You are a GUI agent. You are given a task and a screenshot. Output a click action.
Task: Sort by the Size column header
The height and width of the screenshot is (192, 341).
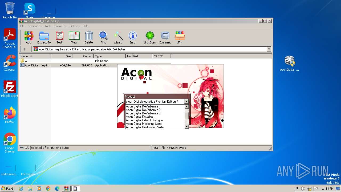pos(62,56)
